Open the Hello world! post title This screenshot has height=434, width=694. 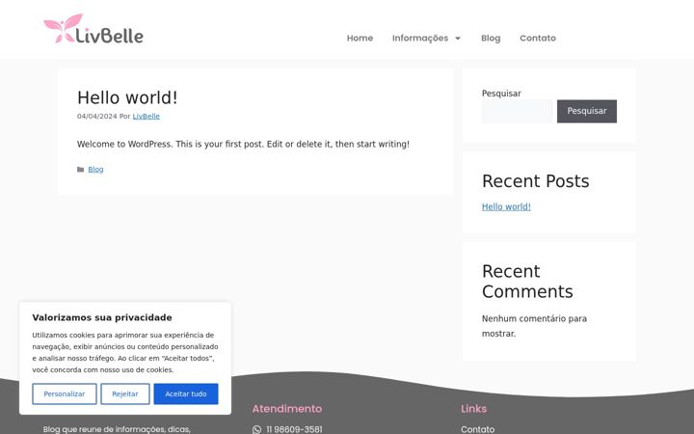point(127,97)
